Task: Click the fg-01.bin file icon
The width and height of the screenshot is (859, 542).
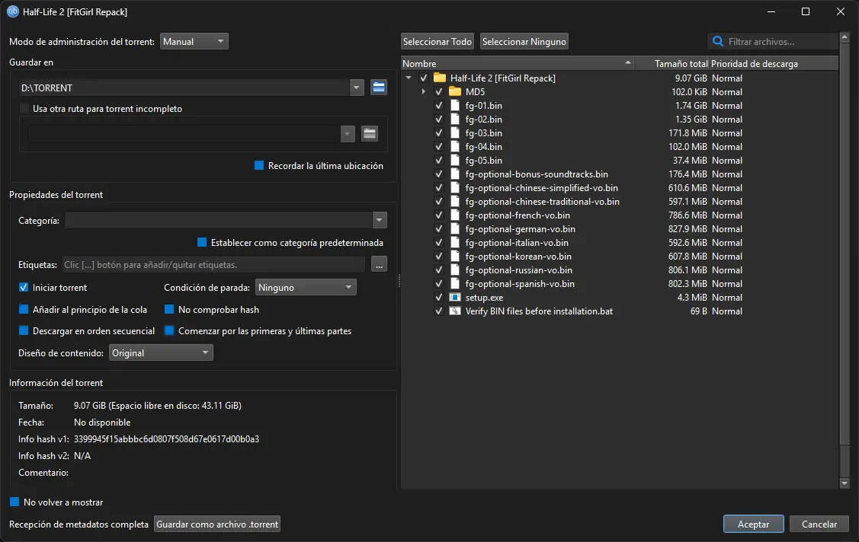Action: coord(455,106)
